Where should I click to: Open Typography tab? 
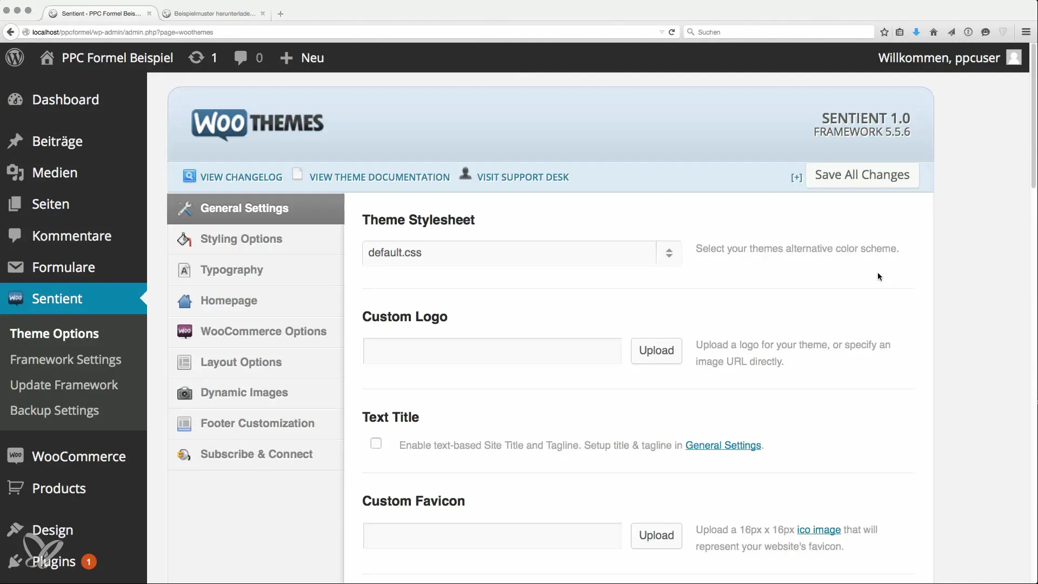click(256, 270)
